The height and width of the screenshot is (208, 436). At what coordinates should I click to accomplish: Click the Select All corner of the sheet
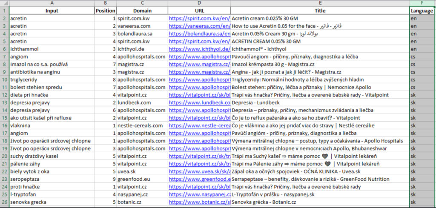[4, 3]
